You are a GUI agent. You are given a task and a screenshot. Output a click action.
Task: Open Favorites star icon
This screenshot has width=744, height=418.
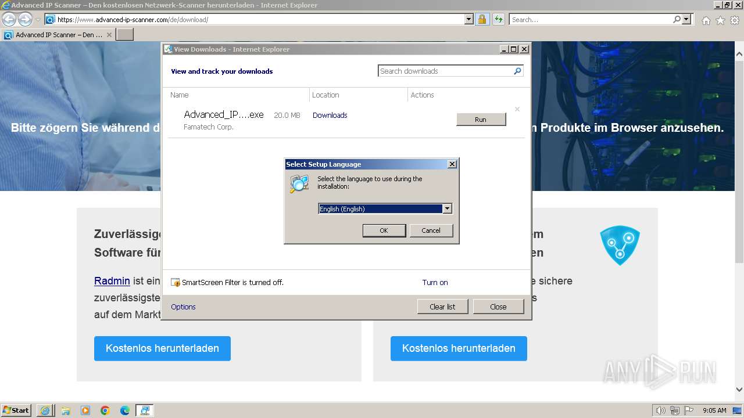tap(720, 20)
